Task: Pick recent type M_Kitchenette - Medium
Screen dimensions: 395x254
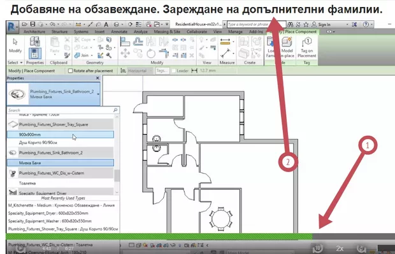Action: (x=61, y=205)
